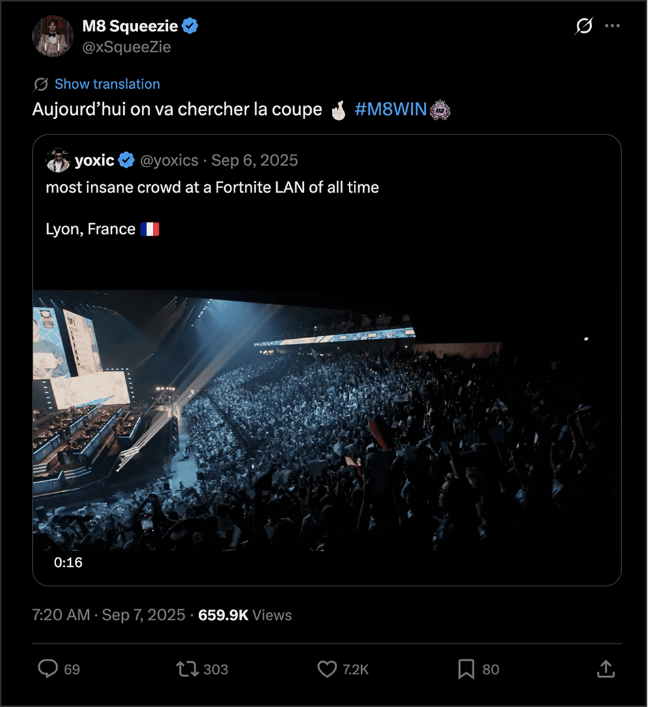Click the 7:20 AM Sep 7 timestamp
Viewport: 648px width, 707px height.
pyautogui.click(x=108, y=615)
